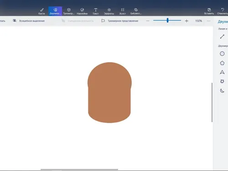Screen dimensions: 228x171
Task: Zoom out with the minus button
Action: pos(148,21)
